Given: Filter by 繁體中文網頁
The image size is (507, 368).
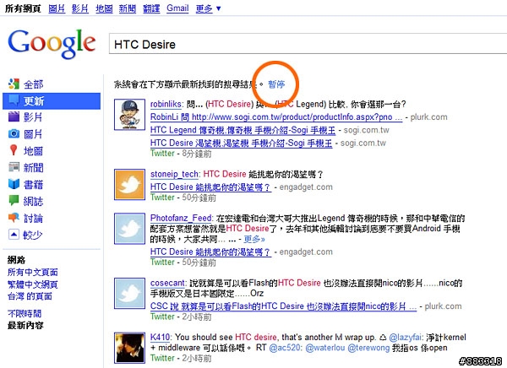Looking at the screenshot, I should pos(33,284).
